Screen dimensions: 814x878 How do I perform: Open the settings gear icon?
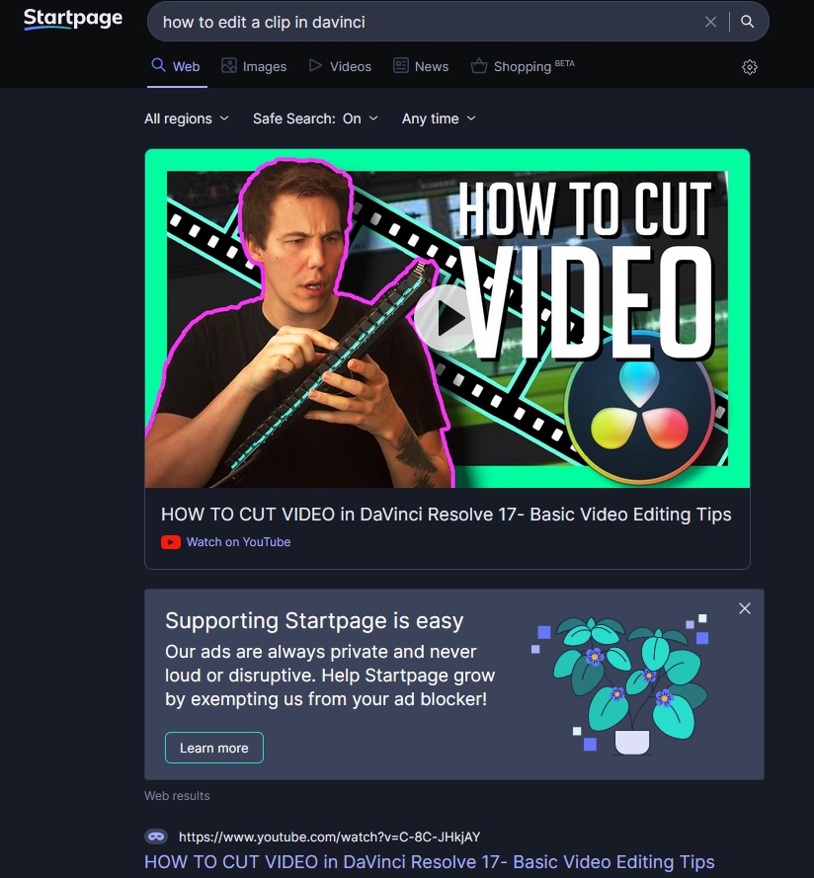click(750, 67)
